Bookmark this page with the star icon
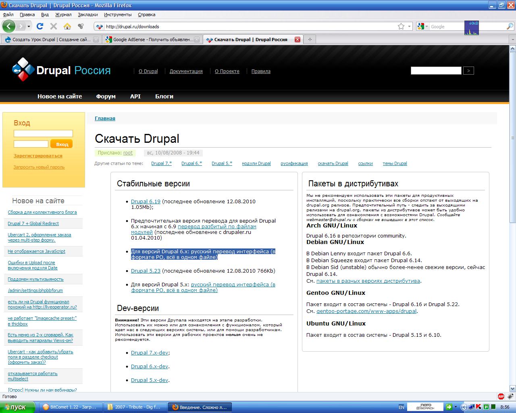The width and height of the screenshot is (516, 413). 401,27
